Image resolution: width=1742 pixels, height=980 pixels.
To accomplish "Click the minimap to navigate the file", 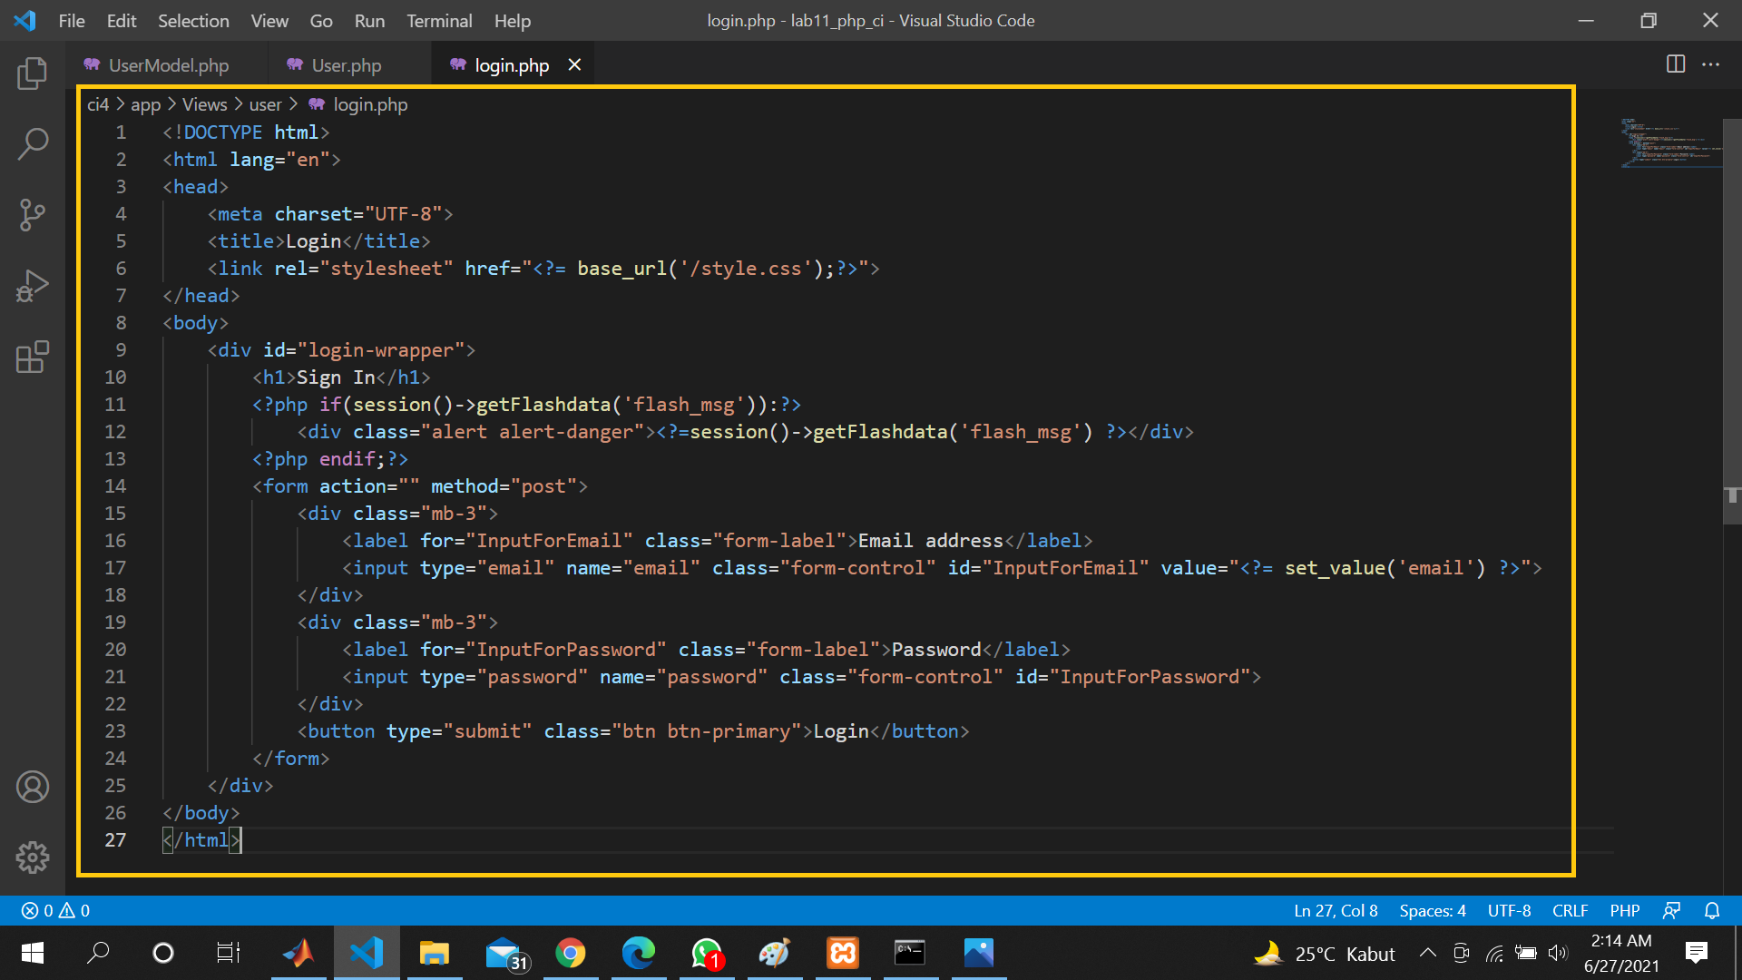I will [x=1669, y=142].
